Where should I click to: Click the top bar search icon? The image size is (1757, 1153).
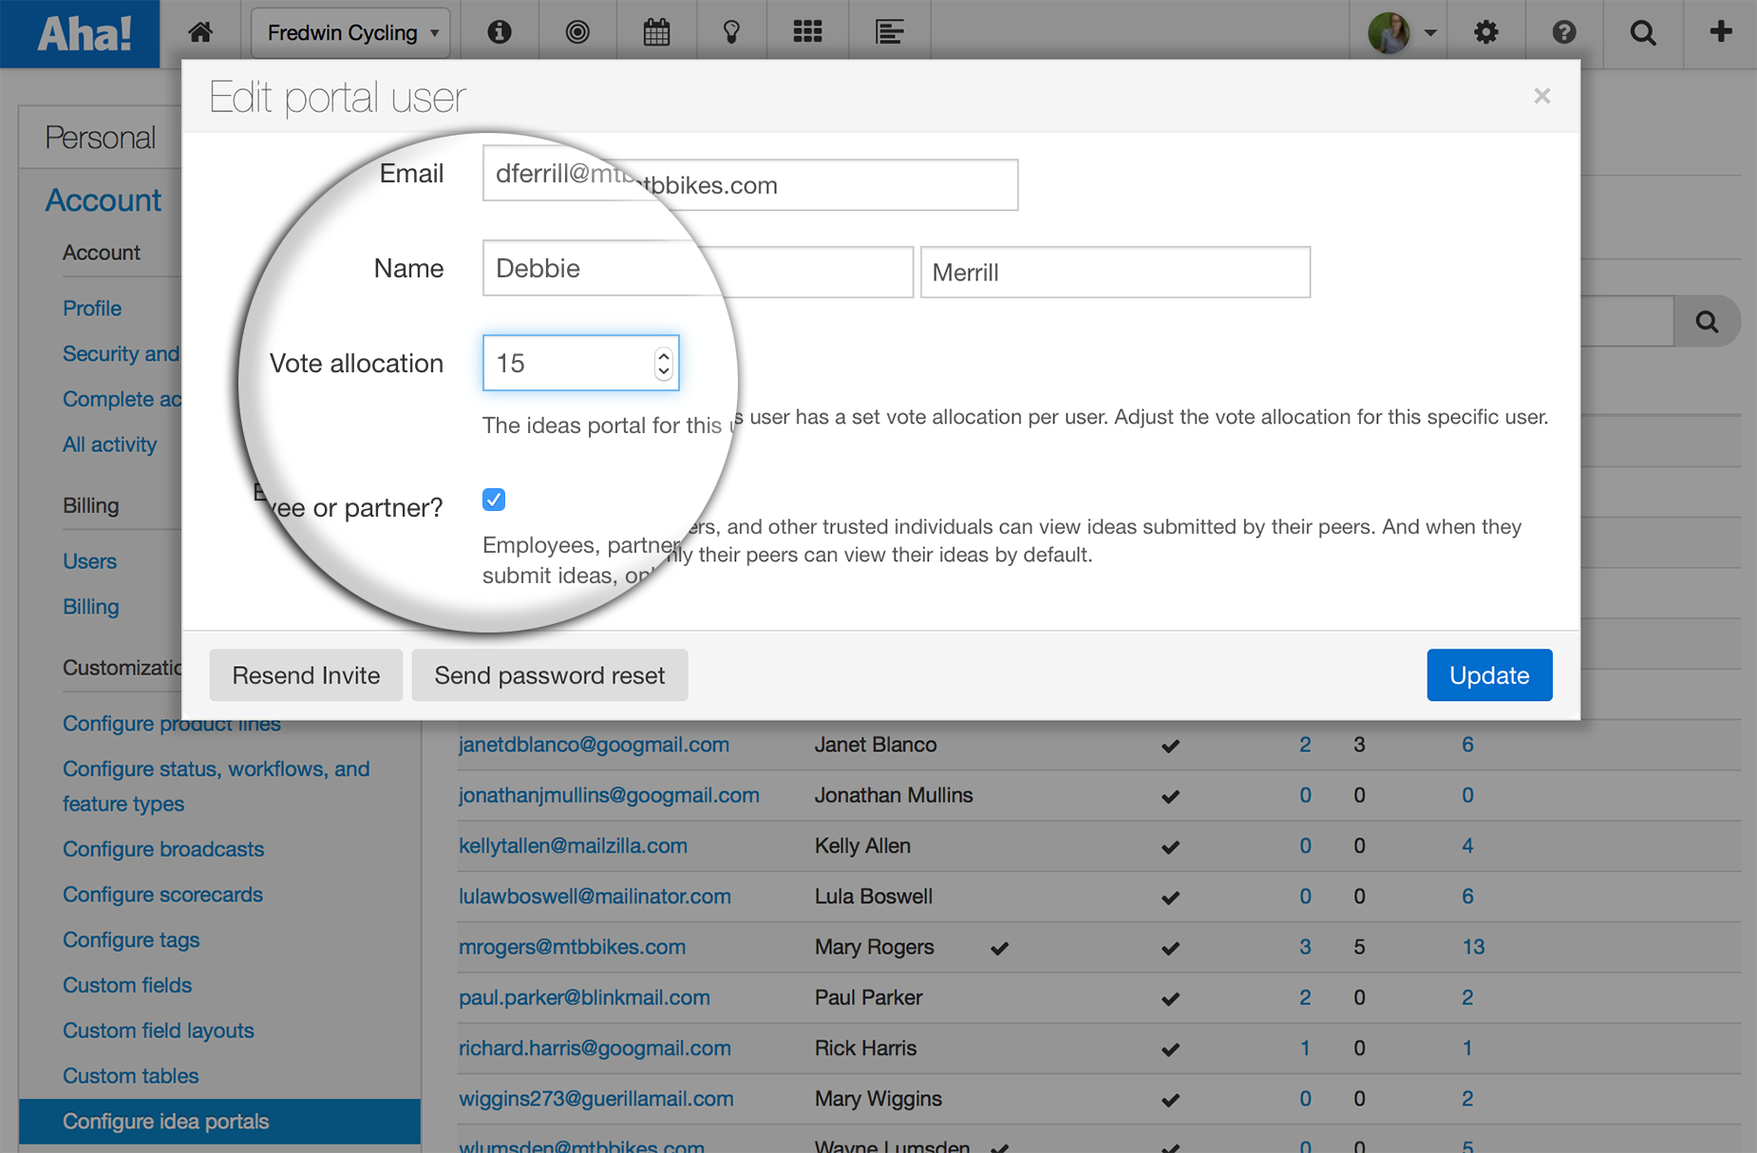click(x=1643, y=32)
